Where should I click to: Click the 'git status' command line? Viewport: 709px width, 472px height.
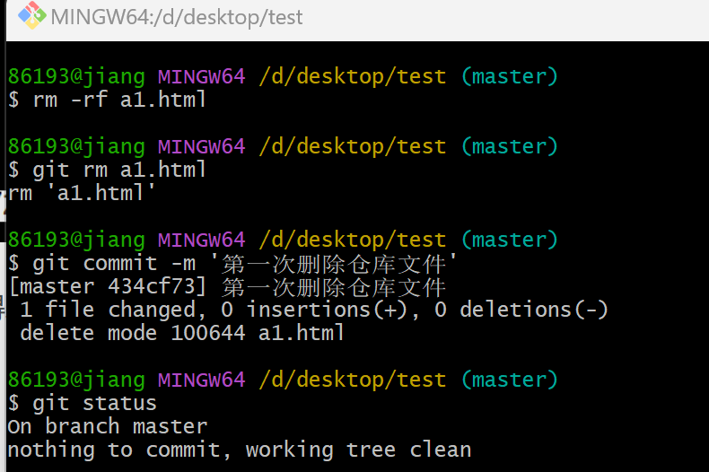pos(83,403)
